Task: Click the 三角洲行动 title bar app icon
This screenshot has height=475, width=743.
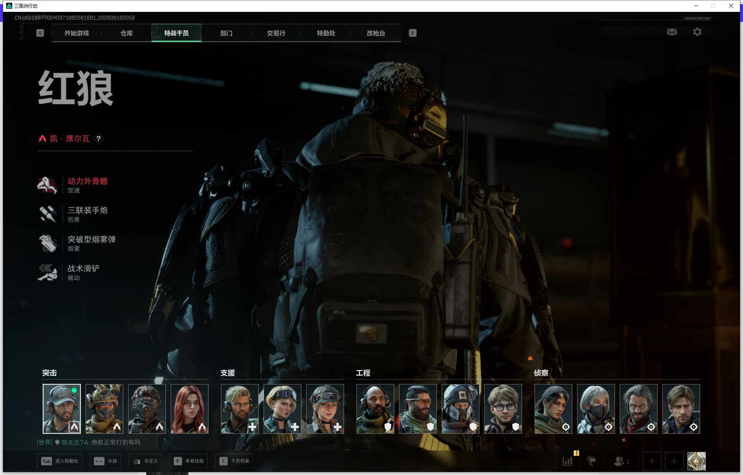Action: 9,6
